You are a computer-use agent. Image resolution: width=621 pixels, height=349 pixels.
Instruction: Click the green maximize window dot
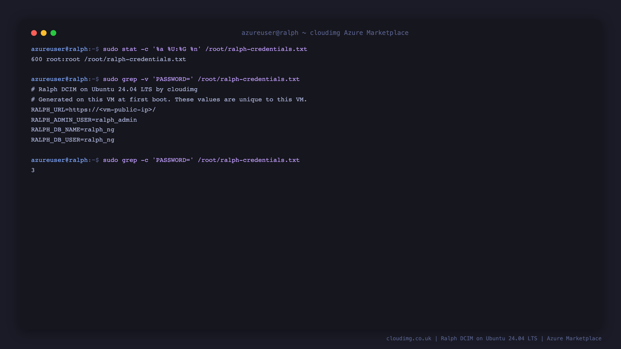[x=53, y=33]
